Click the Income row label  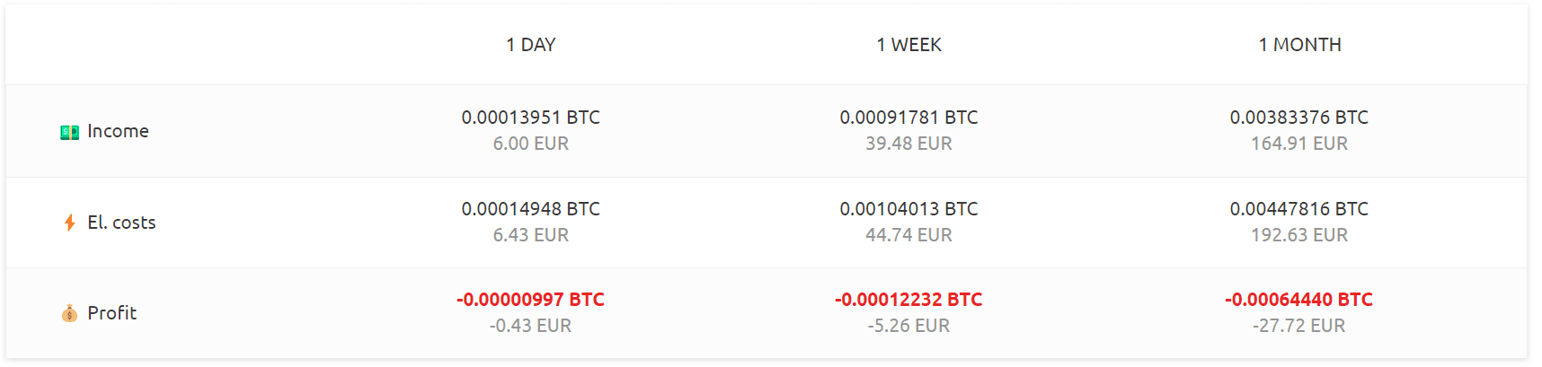(x=118, y=131)
